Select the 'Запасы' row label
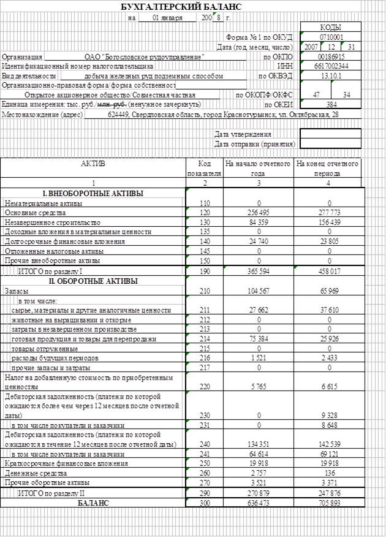The width and height of the screenshot is (386, 537). [17, 291]
